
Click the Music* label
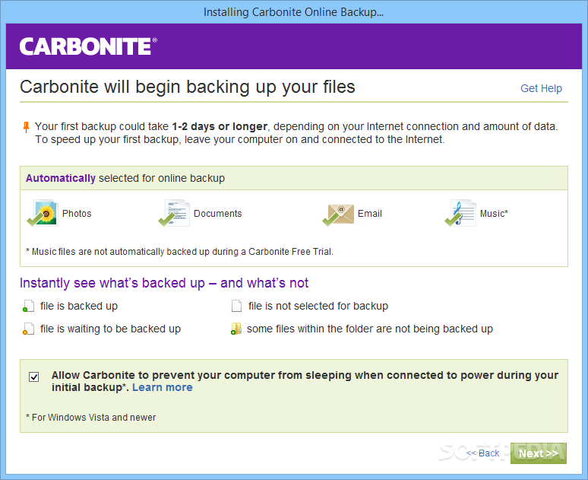tap(494, 213)
